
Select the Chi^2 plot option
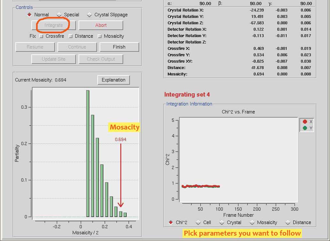click(x=171, y=222)
